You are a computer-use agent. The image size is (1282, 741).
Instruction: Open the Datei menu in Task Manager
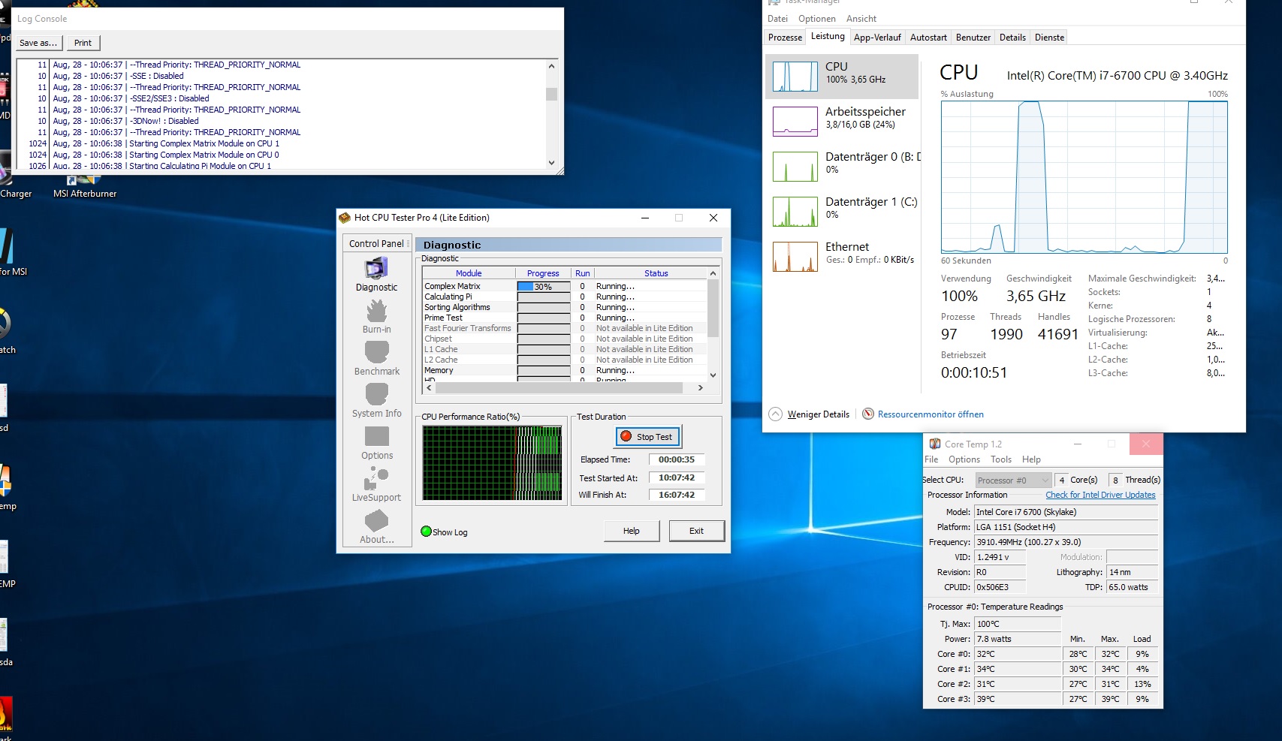click(778, 19)
